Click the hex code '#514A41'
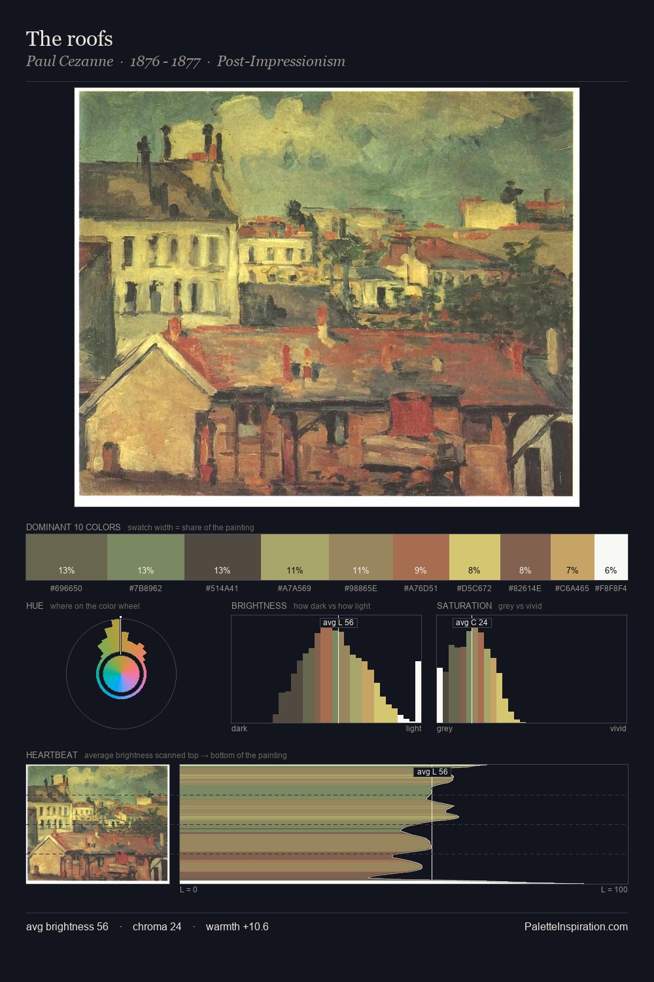Viewport: 654px width, 982px height. tap(222, 589)
